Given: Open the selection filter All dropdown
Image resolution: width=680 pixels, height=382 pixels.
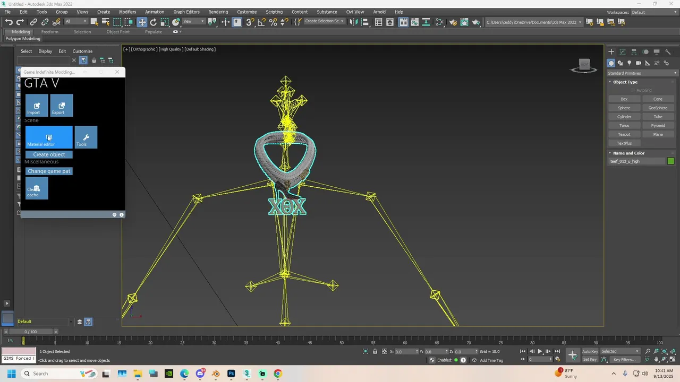Looking at the screenshot, I should tap(75, 22).
